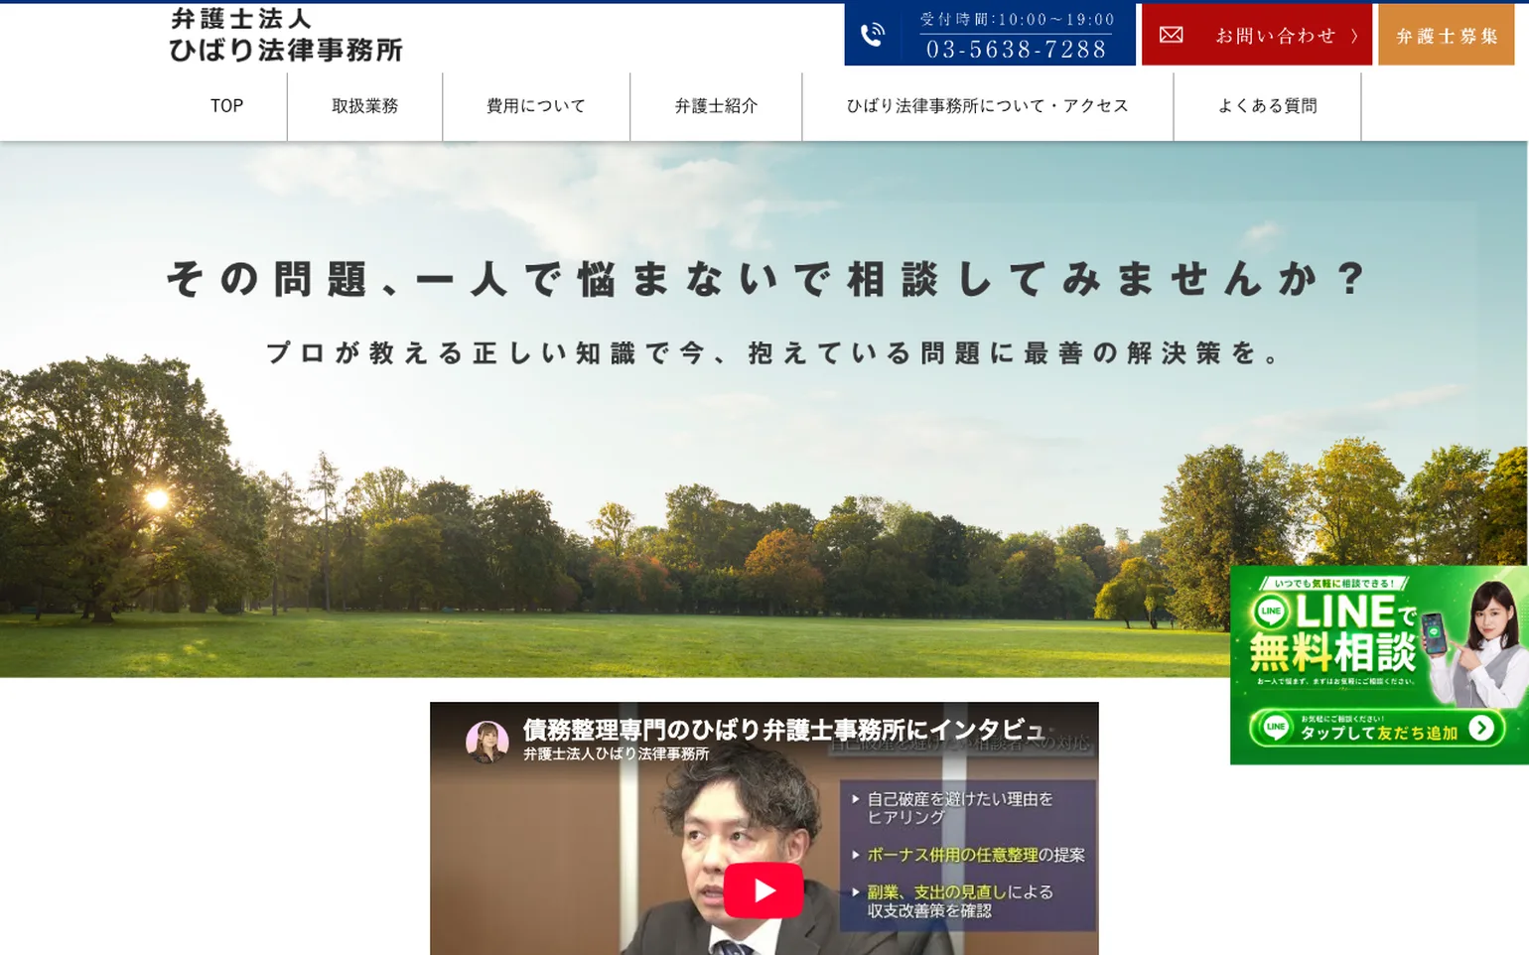The image size is (1529, 955).
Task: Click the ひばり法律事務所 site logo
Action: [x=286, y=35]
